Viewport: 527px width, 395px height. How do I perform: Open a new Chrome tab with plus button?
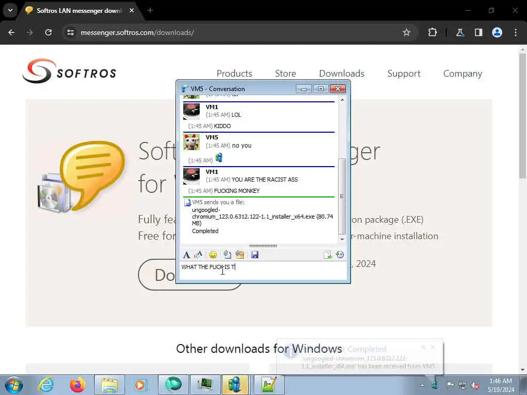(150, 10)
